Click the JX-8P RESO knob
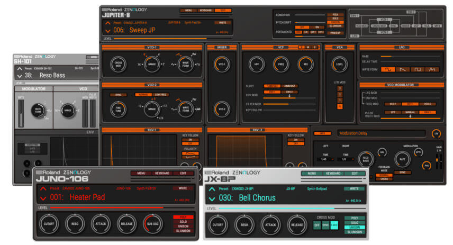 tap(244, 225)
